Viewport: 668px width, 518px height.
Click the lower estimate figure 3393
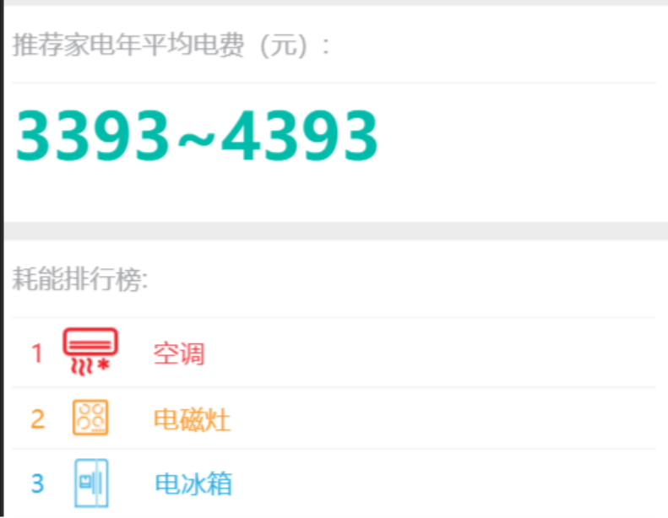[x=93, y=136]
